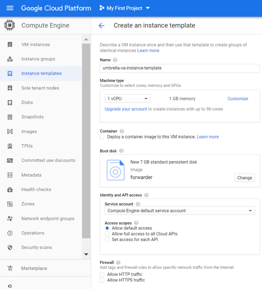This screenshot has width=262, height=289.
Task: Open the My First Project selector dropdown
Action: 125,8
